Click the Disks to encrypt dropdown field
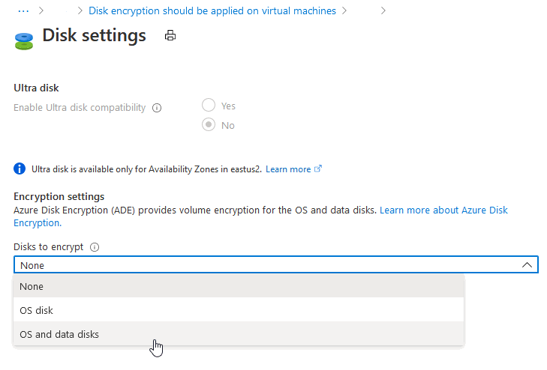Viewport: 547px width, 370px height. [263, 265]
